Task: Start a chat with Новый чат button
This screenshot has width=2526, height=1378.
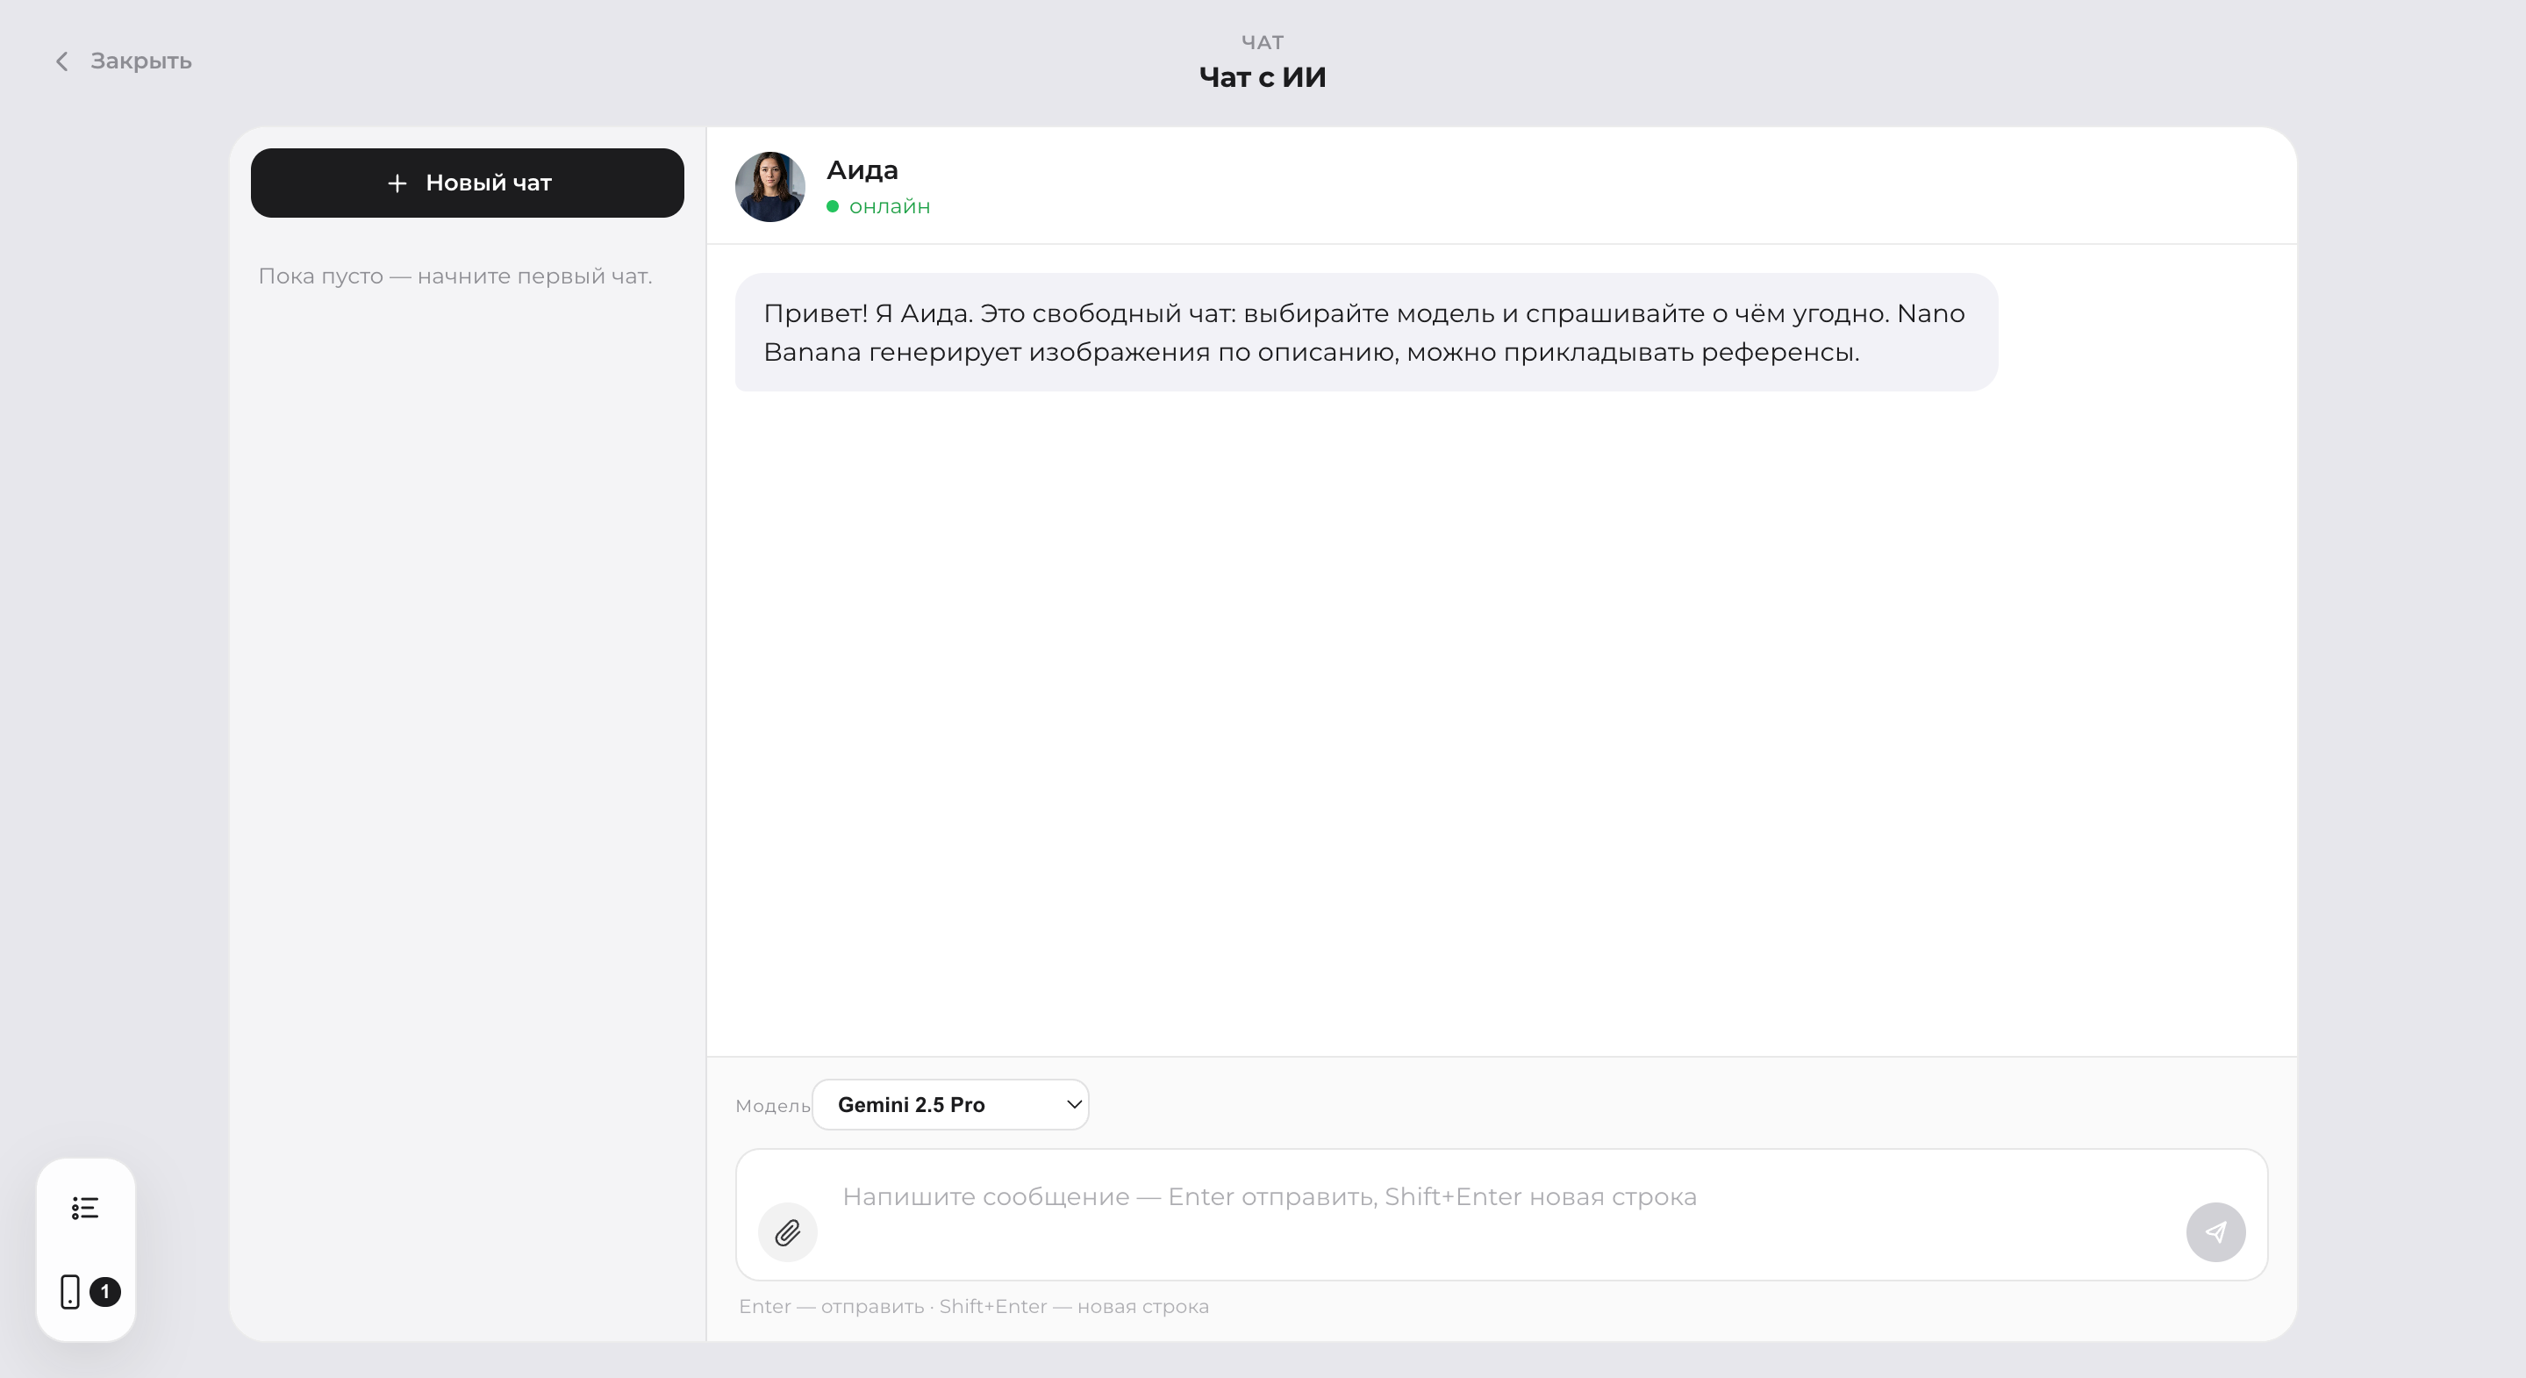Action: click(468, 183)
